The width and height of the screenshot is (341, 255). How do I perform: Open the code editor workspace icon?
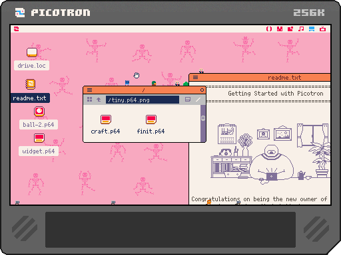point(269,29)
